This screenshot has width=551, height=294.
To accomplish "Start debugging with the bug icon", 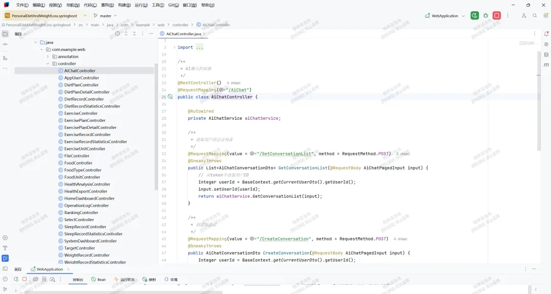I will (486, 16).
